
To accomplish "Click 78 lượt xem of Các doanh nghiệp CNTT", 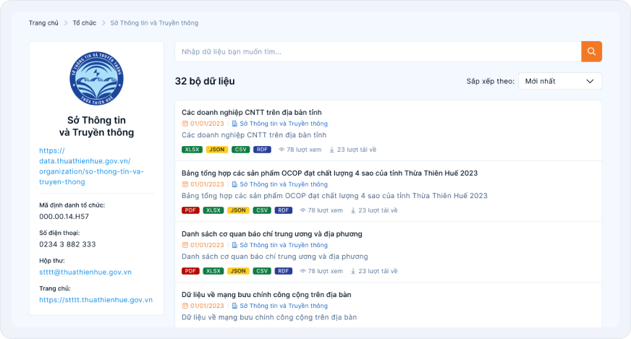I will click(x=304, y=150).
